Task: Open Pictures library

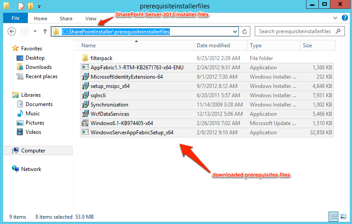Action: (34, 123)
